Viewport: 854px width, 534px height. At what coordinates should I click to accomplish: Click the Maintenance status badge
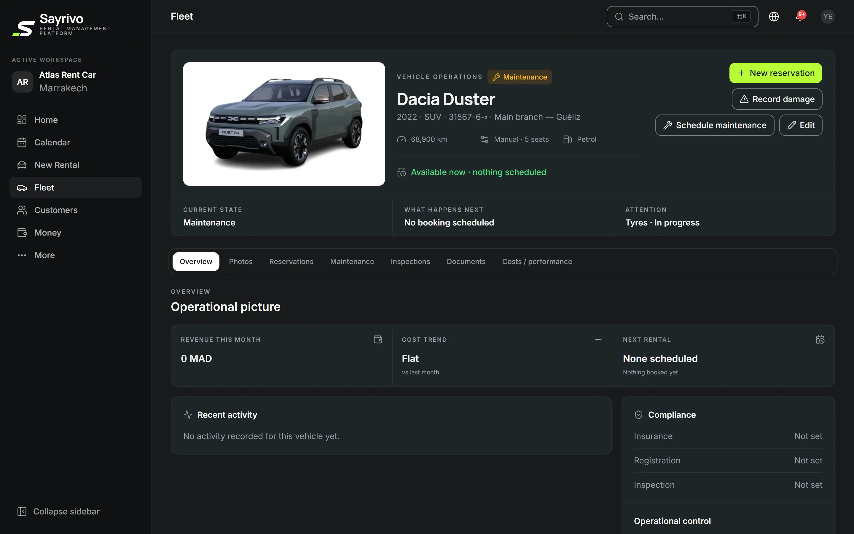(x=520, y=77)
